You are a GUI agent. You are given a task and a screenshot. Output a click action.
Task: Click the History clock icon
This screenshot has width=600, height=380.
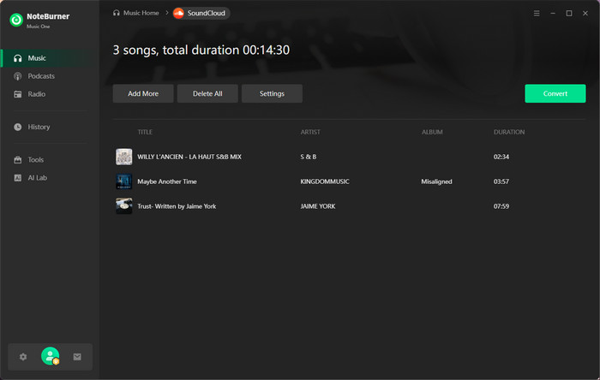18,127
